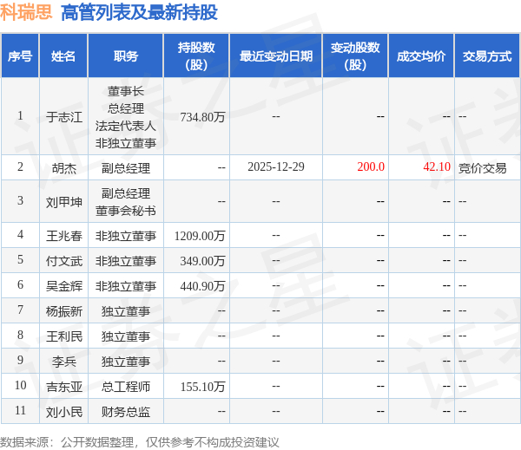
Task: Click the name 于志江
Action: 64,117
